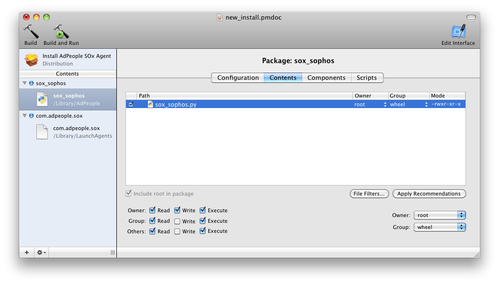Click the Owner column header

click(x=371, y=96)
